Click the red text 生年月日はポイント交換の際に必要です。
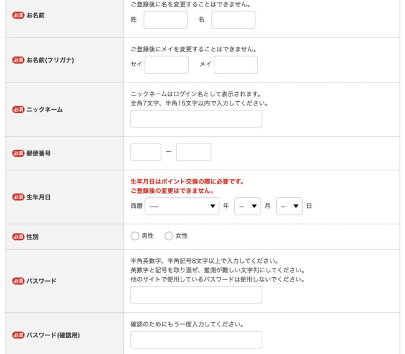The height and width of the screenshot is (354, 405). point(188,182)
